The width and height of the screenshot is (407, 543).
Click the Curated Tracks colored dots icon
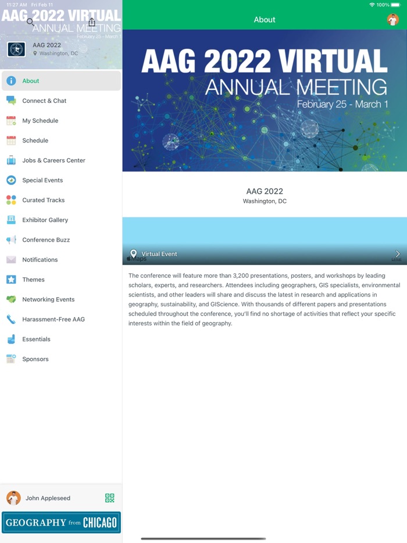(x=11, y=200)
